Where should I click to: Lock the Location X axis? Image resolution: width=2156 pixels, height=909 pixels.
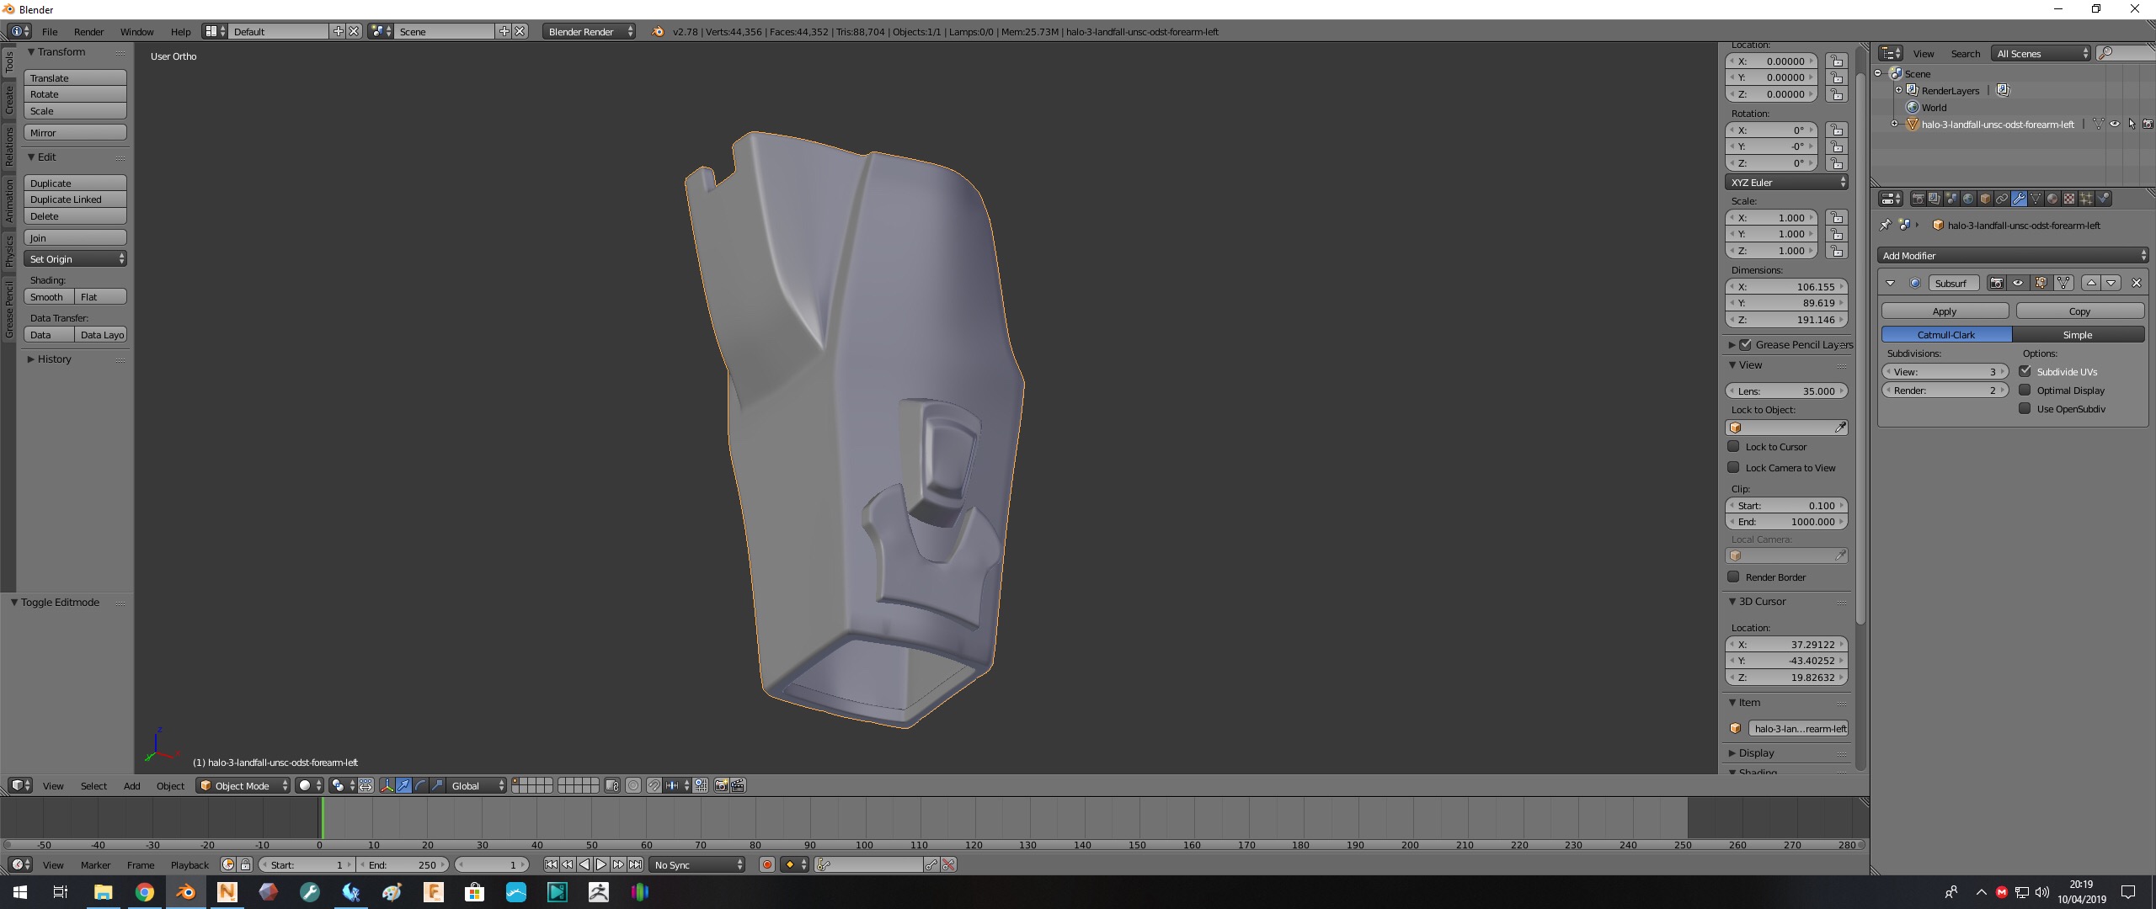(x=1837, y=61)
